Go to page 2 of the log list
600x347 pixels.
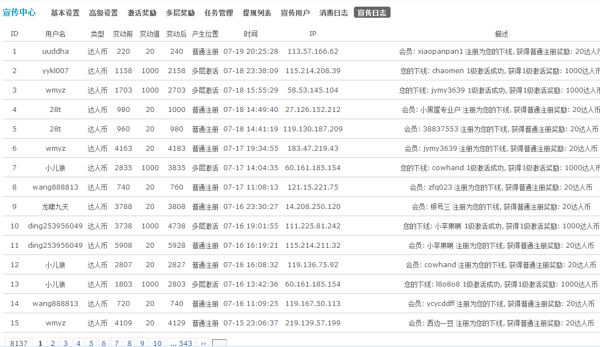(x=52, y=343)
